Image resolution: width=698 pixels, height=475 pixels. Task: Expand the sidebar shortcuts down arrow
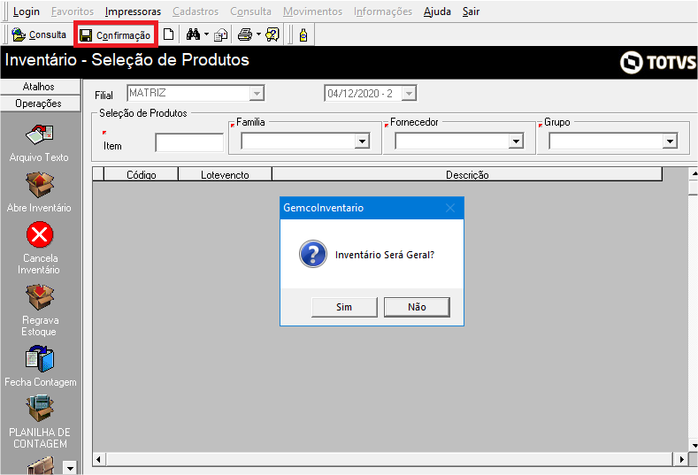click(x=70, y=468)
